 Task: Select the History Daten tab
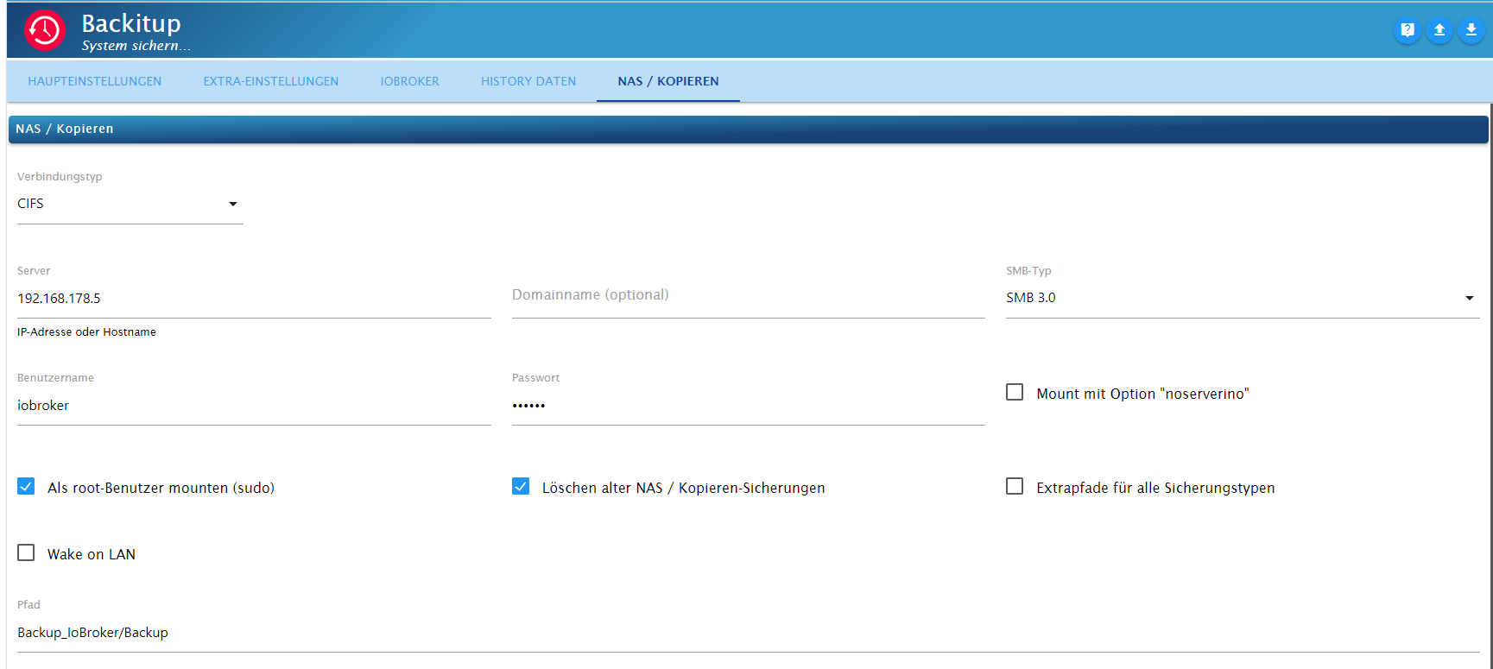point(528,81)
